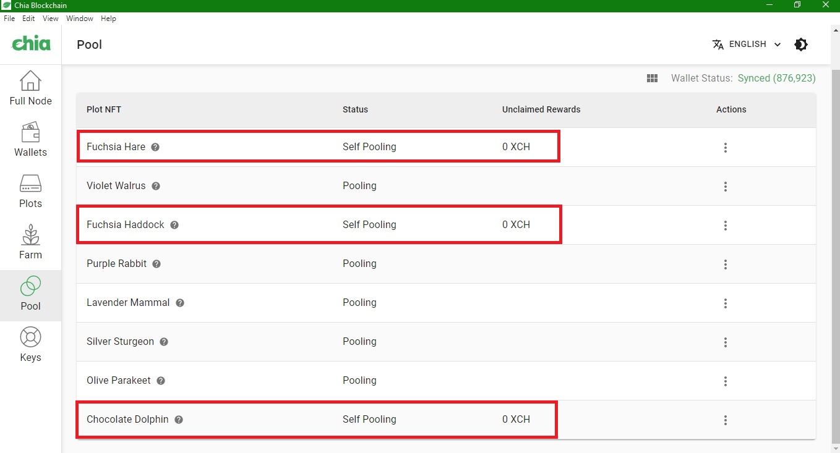This screenshot has width=840, height=453.
Task: Open actions menu for Violet Walrus
Action: point(725,187)
